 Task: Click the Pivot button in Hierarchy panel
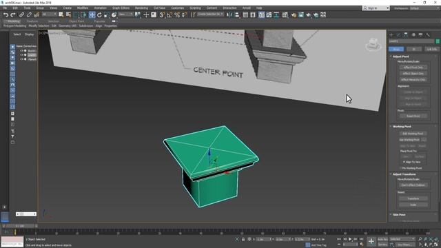coord(396,49)
